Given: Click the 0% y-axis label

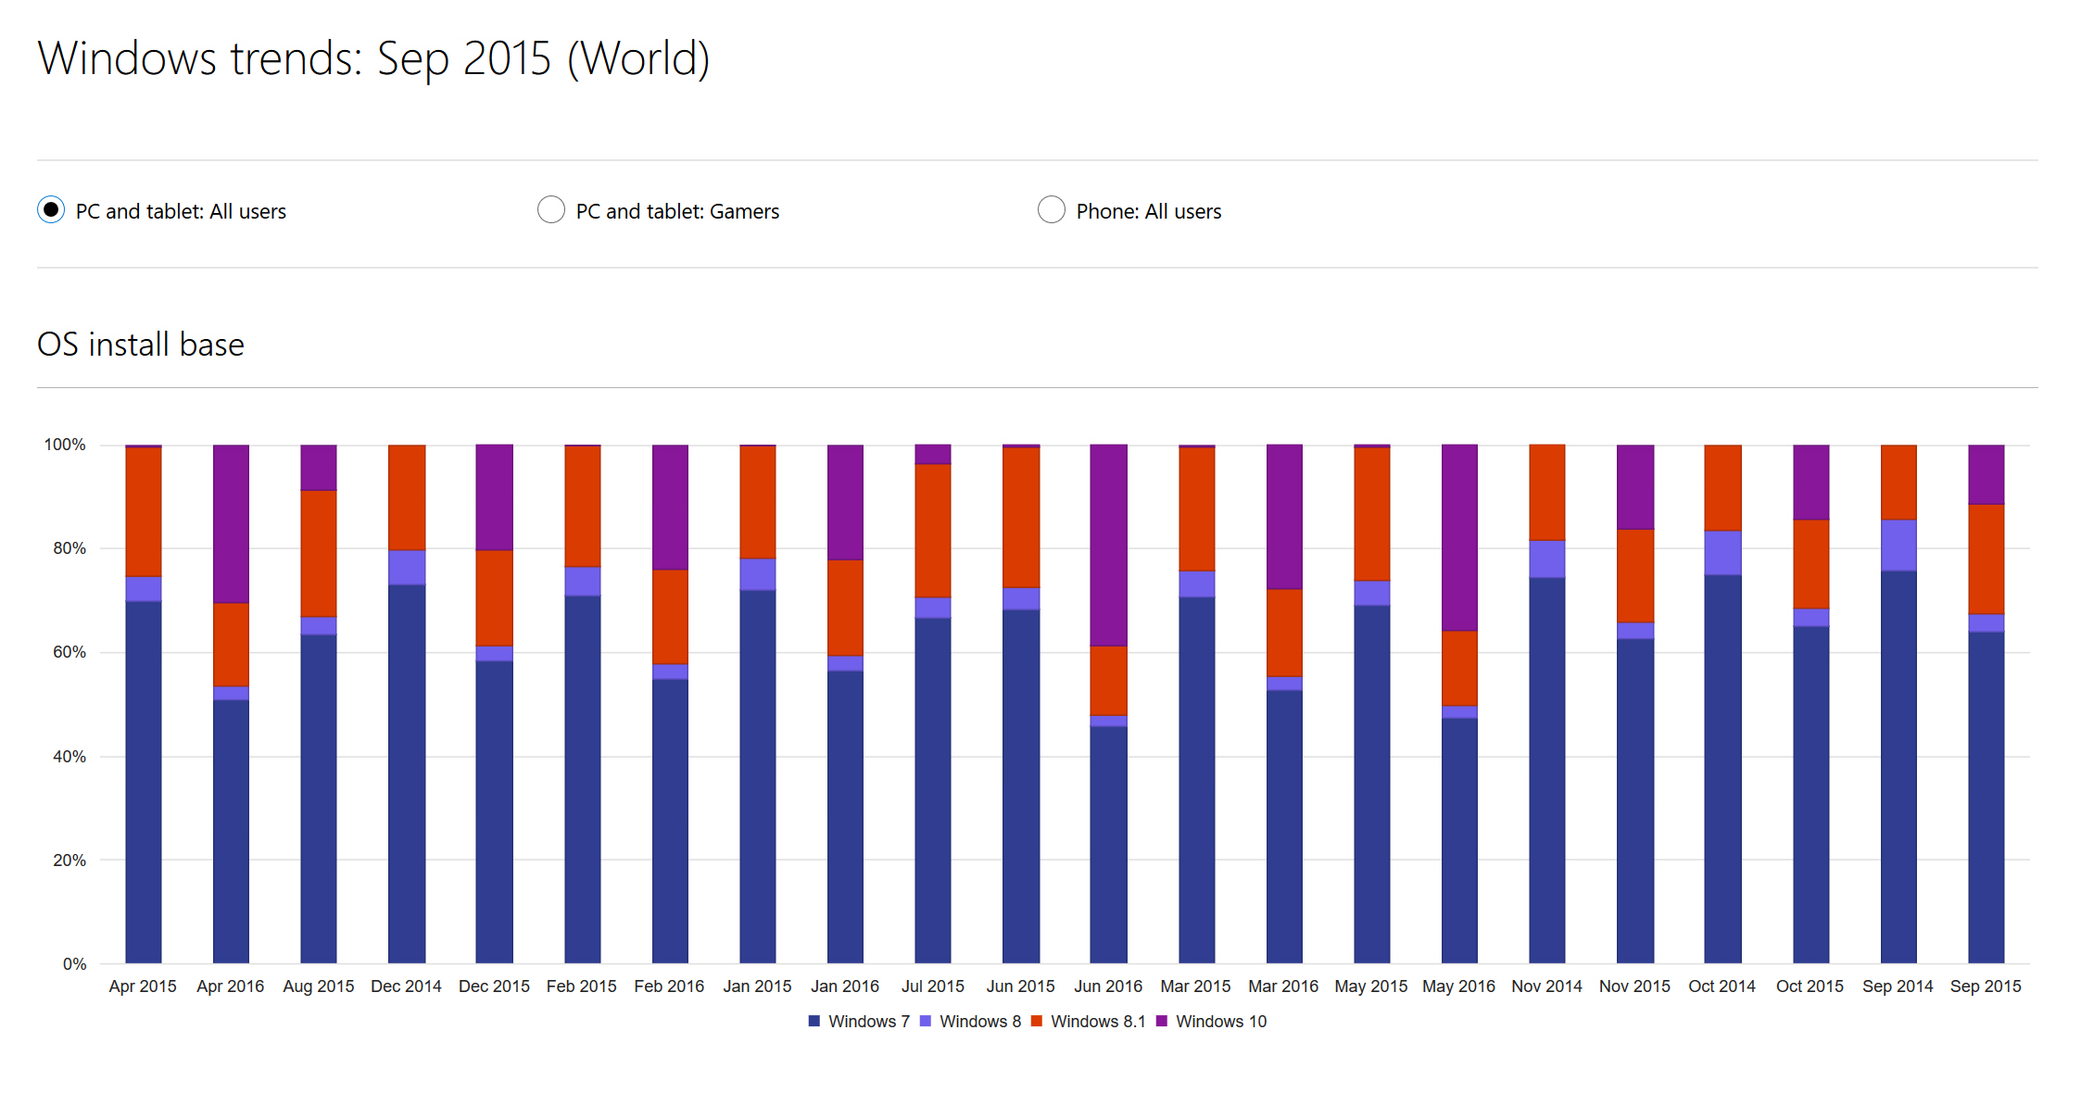Looking at the screenshot, I should tap(74, 964).
